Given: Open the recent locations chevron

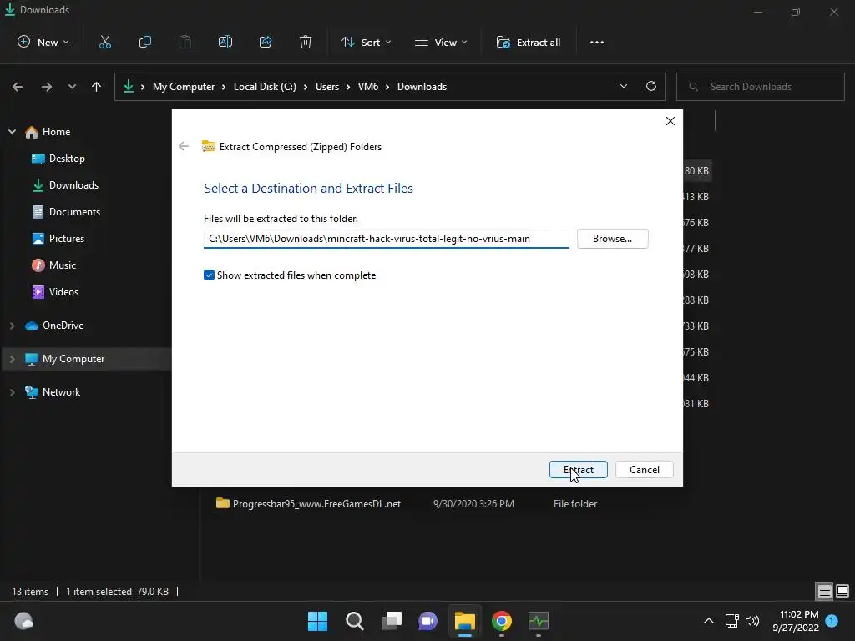Looking at the screenshot, I should click(72, 87).
